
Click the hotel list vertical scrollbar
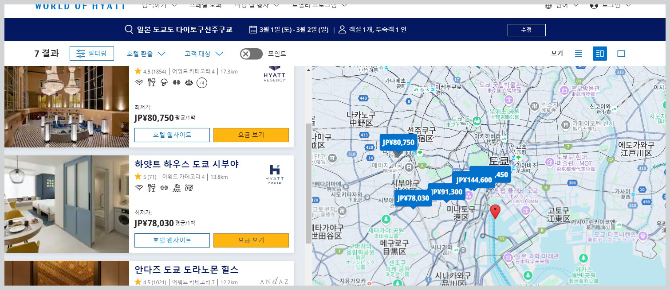point(308,183)
